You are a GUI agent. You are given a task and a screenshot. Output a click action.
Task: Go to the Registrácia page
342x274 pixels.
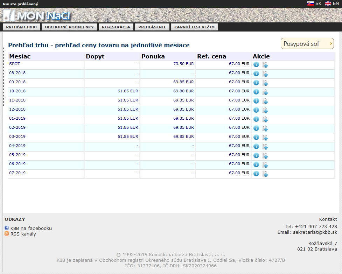[x=116, y=27]
